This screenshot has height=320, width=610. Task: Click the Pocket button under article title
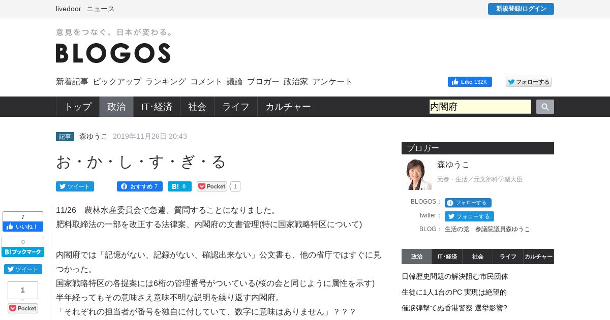pyautogui.click(x=212, y=186)
